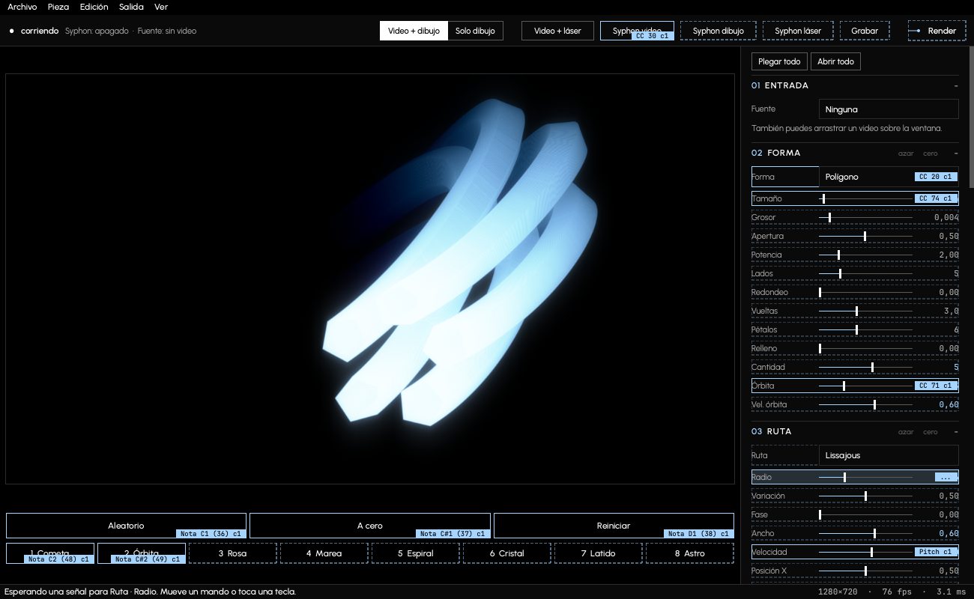Open the Ruta dropdown showing Lissajous
This screenshot has height=599, width=974.
point(889,455)
